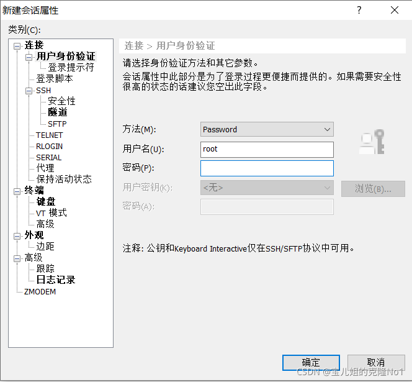The width and height of the screenshot is (412, 382).
Task: Open 代理 settings
Action: 45,168
